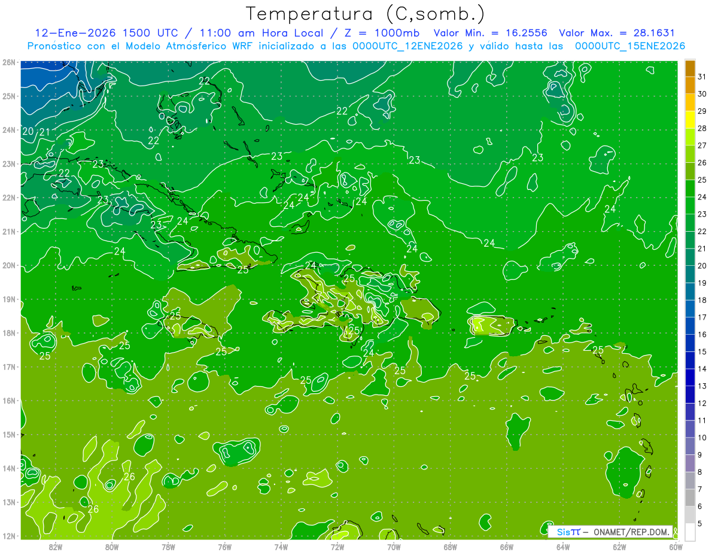This screenshot has height=555, width=718.
Task: Click the purple color bar segment between 8 and 9
Action: (690, 463)
